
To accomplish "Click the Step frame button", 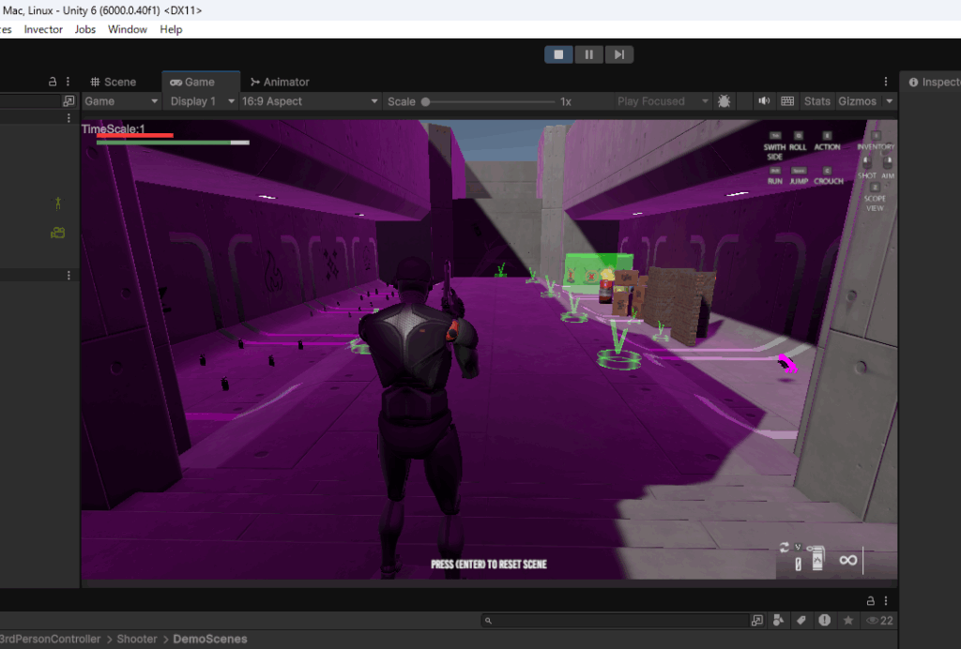I will click(618, 54).
